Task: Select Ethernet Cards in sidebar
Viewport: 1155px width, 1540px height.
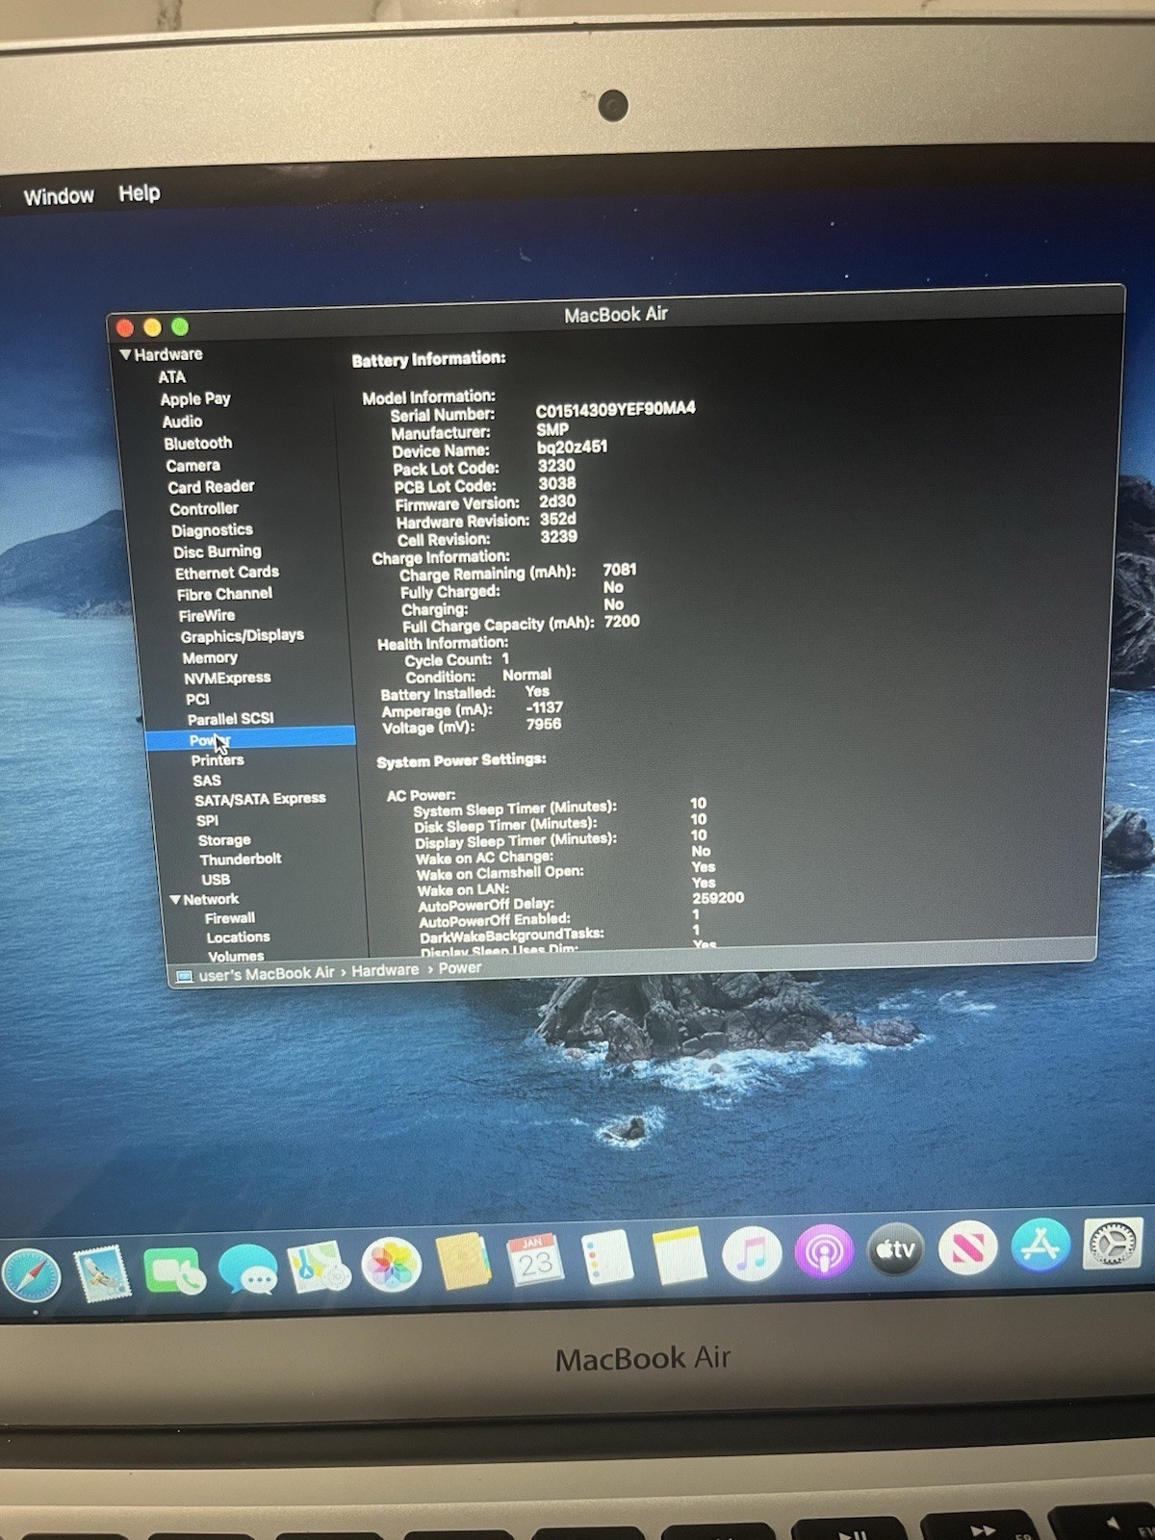Action: point(227,573)
